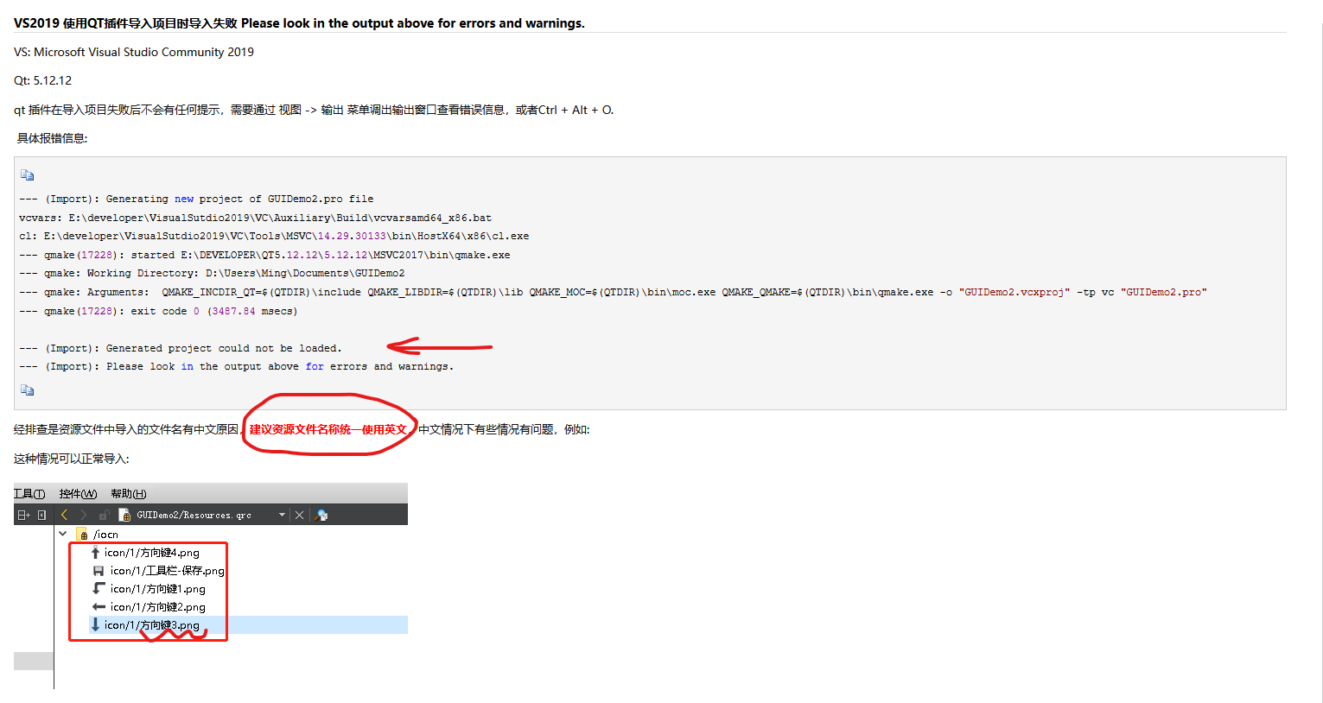Viewport: 1323px width, 703px height.
Task: Click the log line 'Generating new project of GUIDemo2.pro file'
Action: tap(196, 199)
